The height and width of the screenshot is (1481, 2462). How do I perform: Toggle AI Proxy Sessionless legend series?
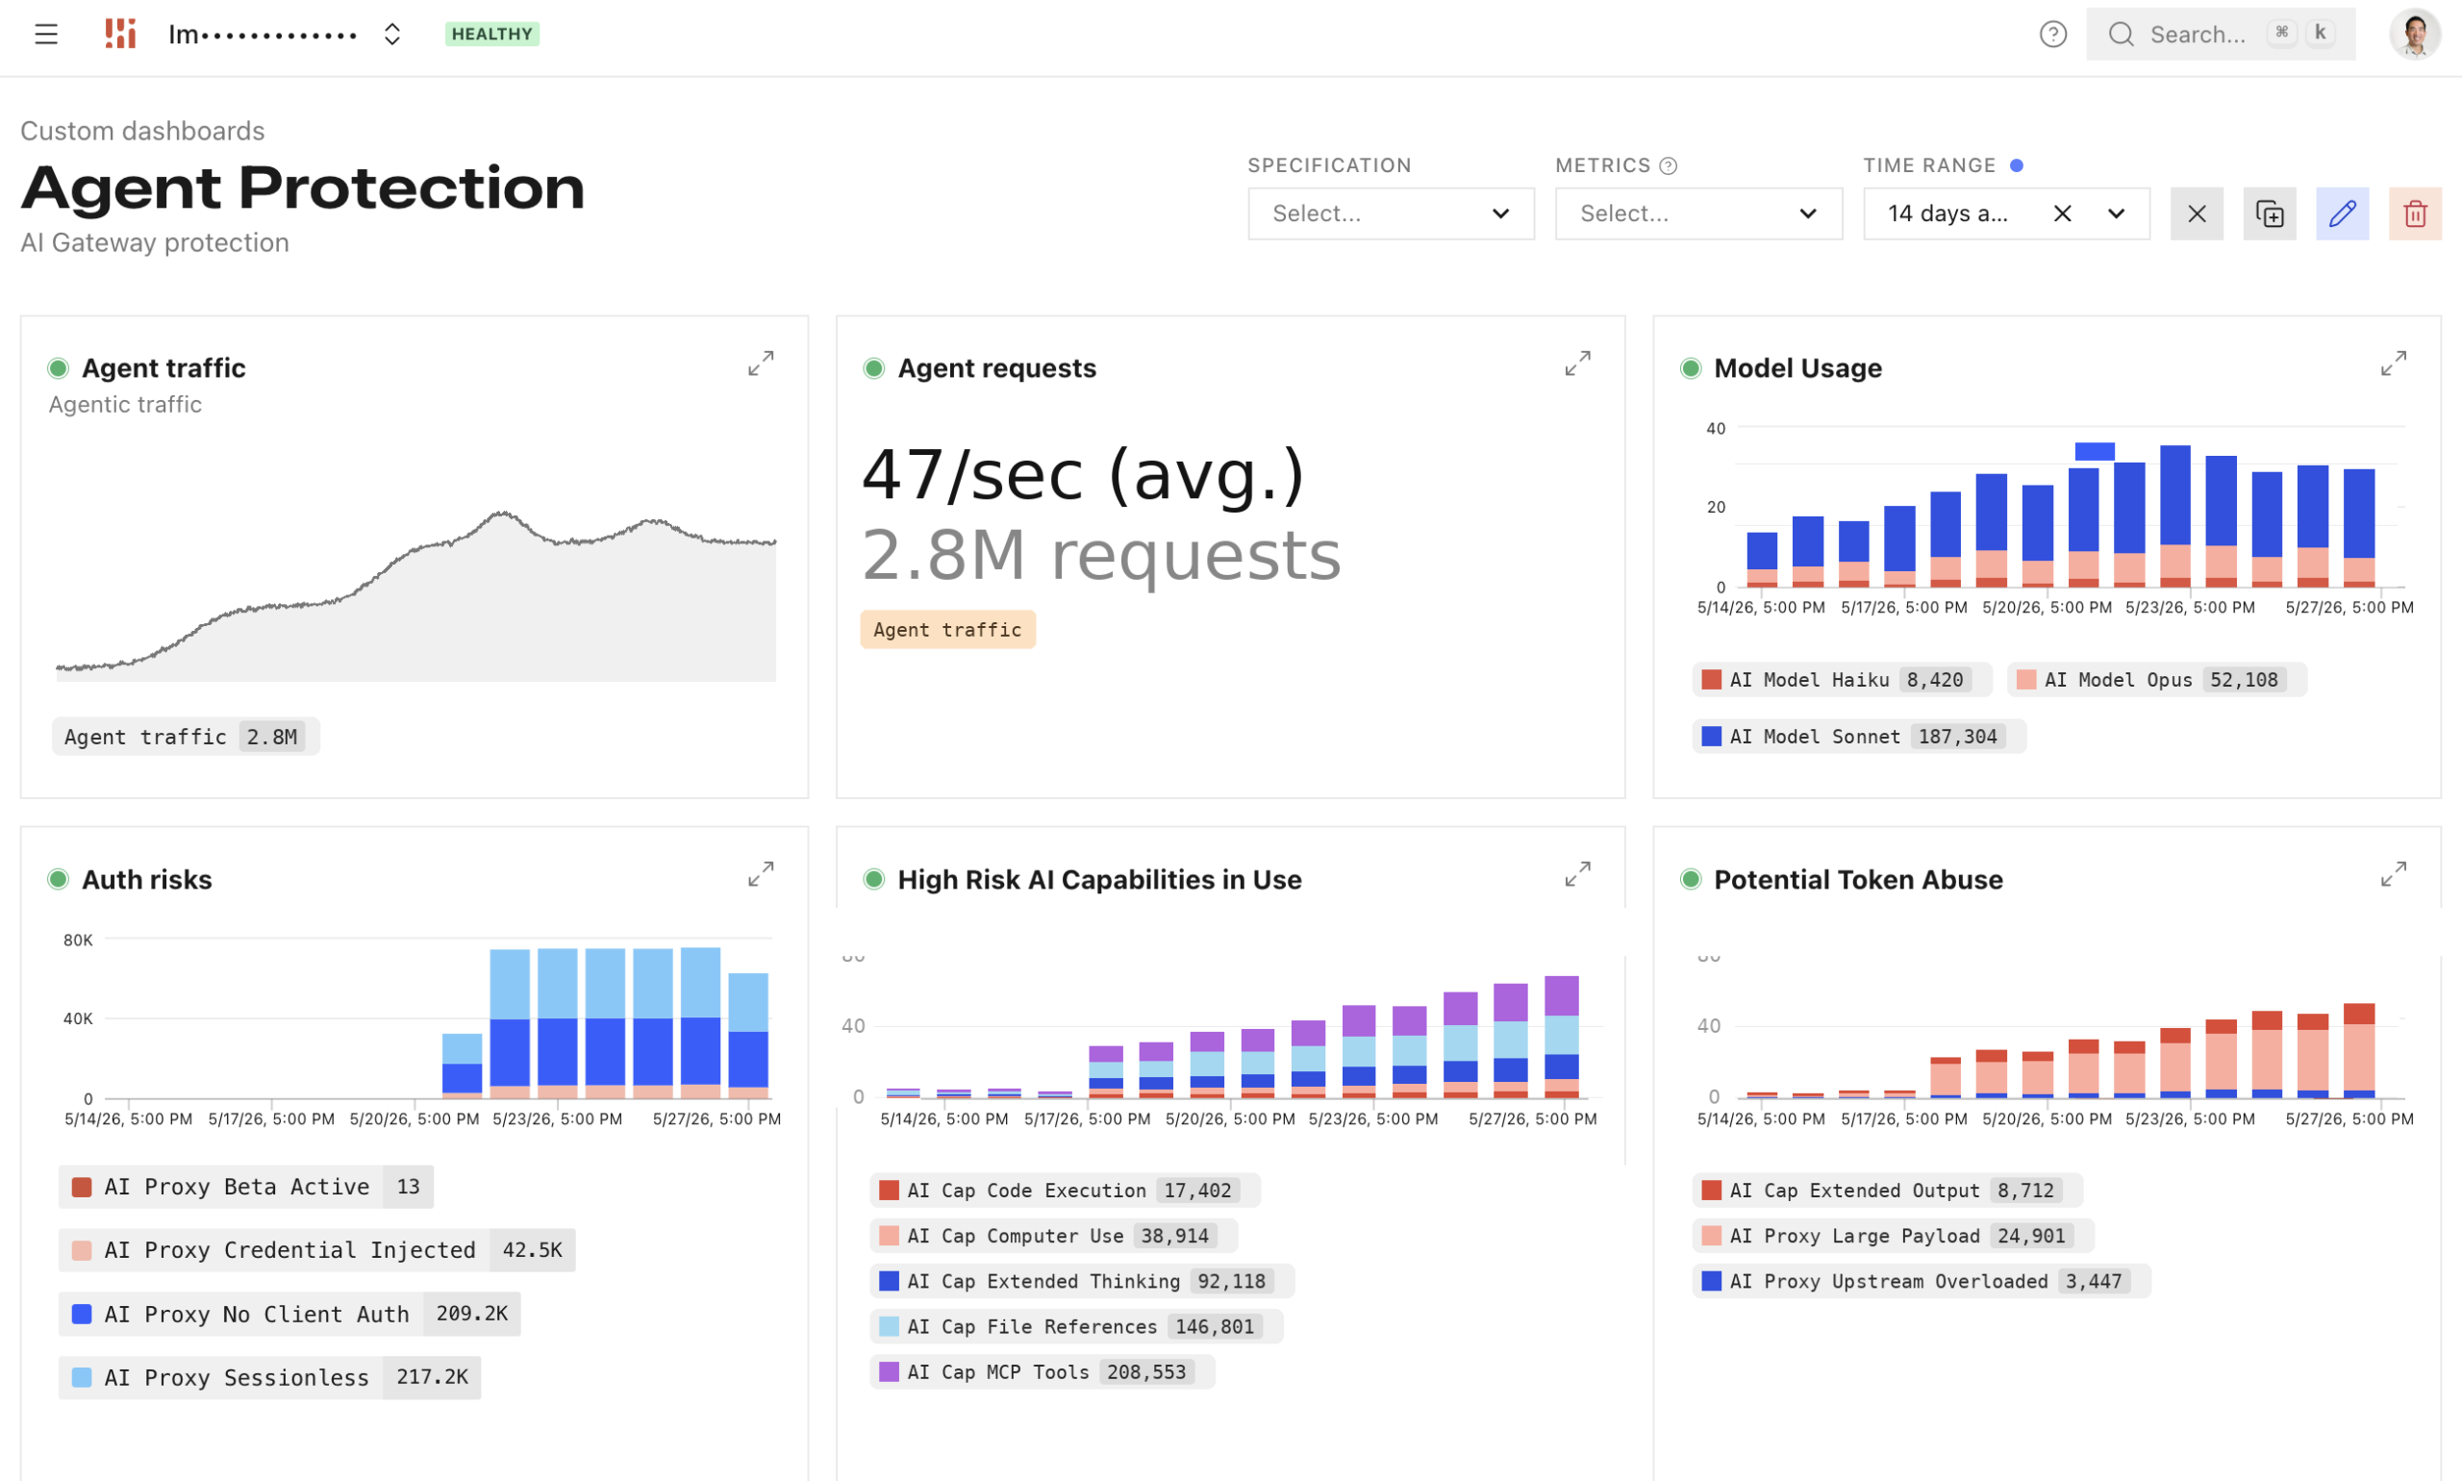[x=269, y=1377]
